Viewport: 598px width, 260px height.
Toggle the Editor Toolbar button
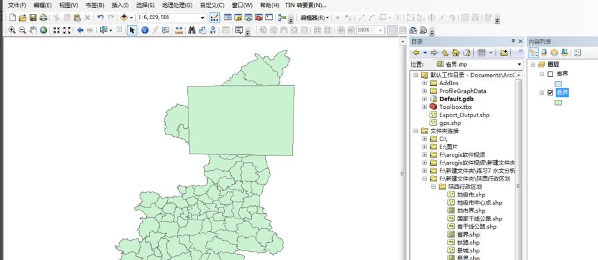(214, 17)
